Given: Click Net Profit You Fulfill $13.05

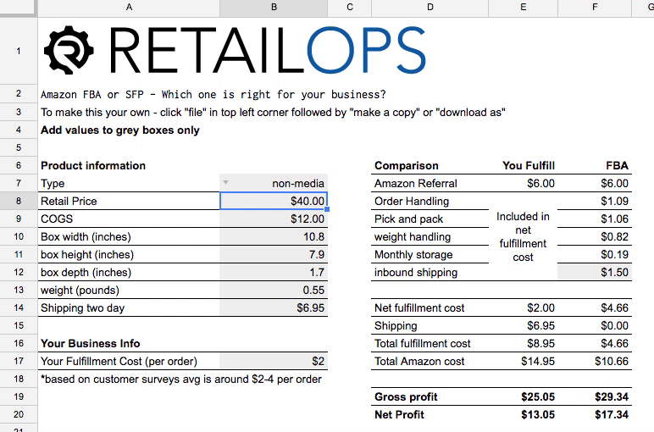Looking at the screenshot, I should (523, 414).
